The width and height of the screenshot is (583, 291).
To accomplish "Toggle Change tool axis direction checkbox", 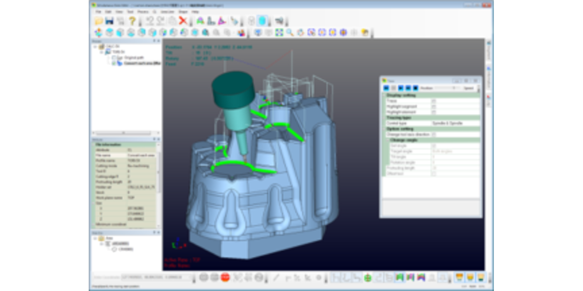I will (x=434, y=135).
